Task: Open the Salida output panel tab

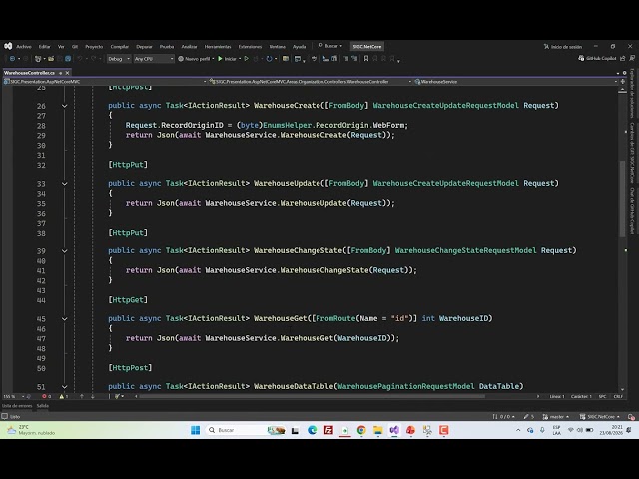Action: (42, 406)
